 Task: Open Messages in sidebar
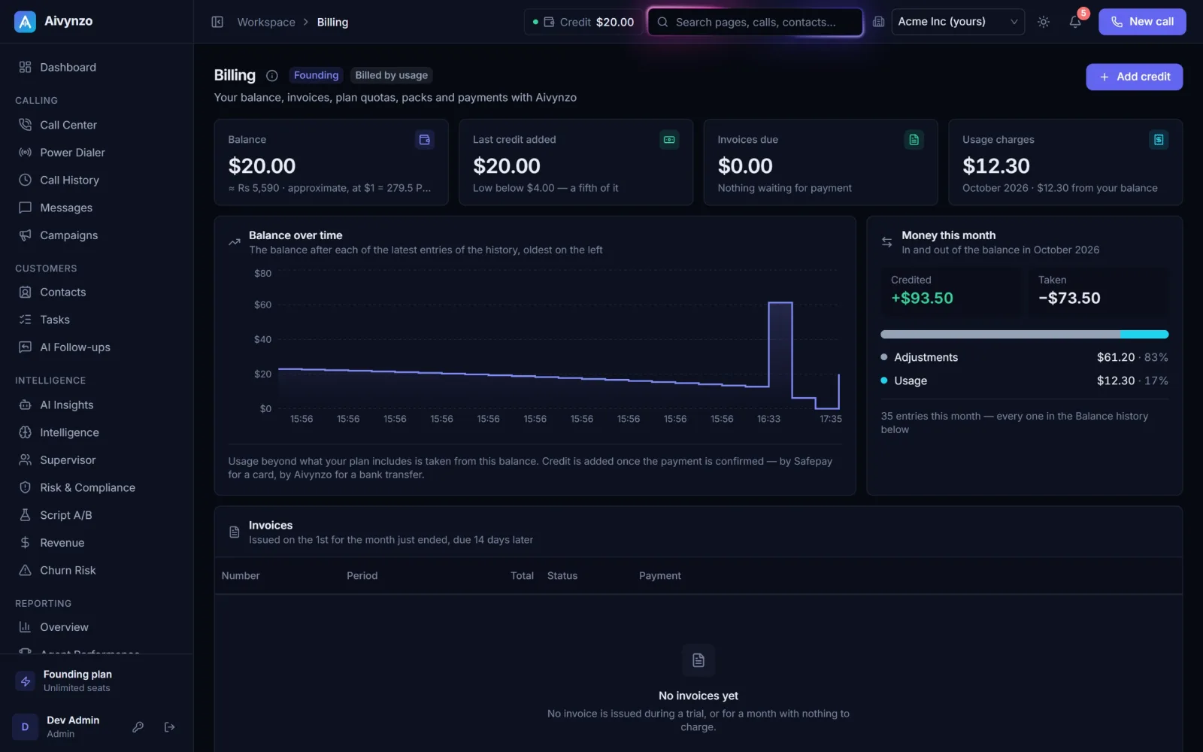point(96,208)
